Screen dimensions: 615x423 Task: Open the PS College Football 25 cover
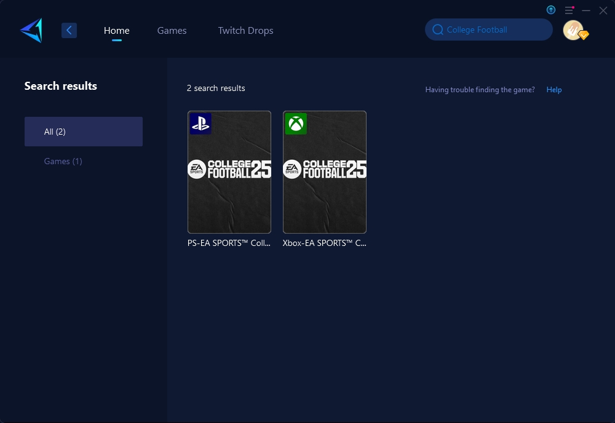229,172
